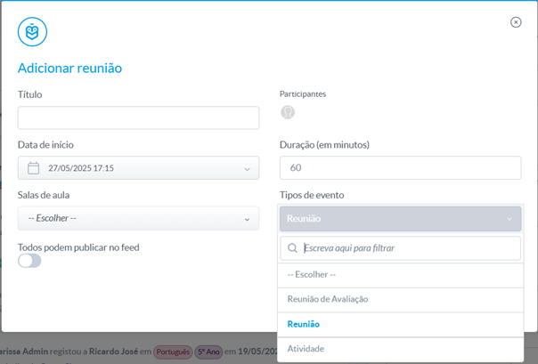Close the Adicionar reunião dialog
This screenshot has width=538, height=364.
coord(516,22)
